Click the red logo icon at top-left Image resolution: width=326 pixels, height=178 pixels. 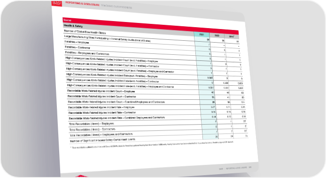pyautogui.click(x=57, y=3)
